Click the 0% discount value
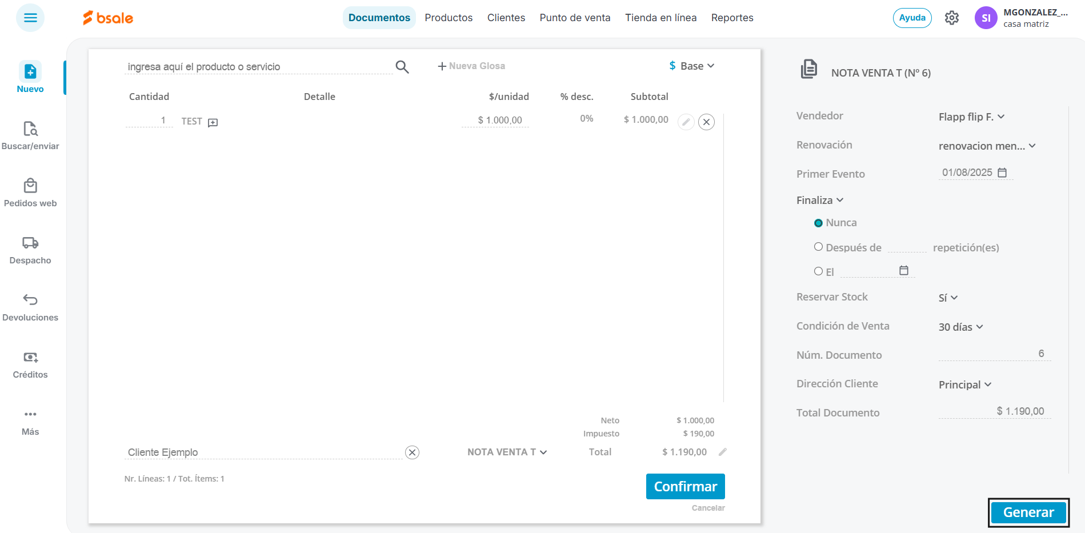Screen dimensions: 1085x533 pyautogui.click(x=586, y=119)
